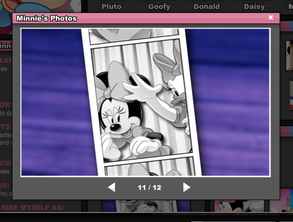Go to the previous photo arrow

(112, 187)
